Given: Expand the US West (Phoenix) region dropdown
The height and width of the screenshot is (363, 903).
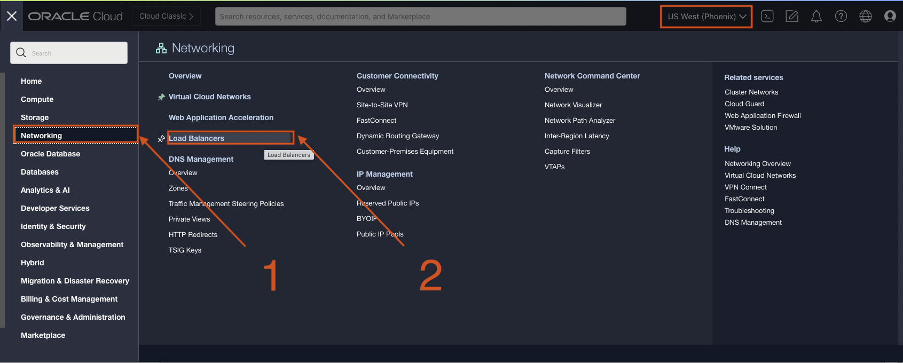Looking at the screenshot, I should point(706,17).
